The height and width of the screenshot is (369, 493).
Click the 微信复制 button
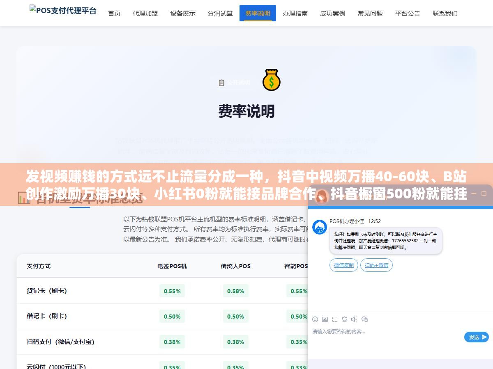[x=344, y=265]
